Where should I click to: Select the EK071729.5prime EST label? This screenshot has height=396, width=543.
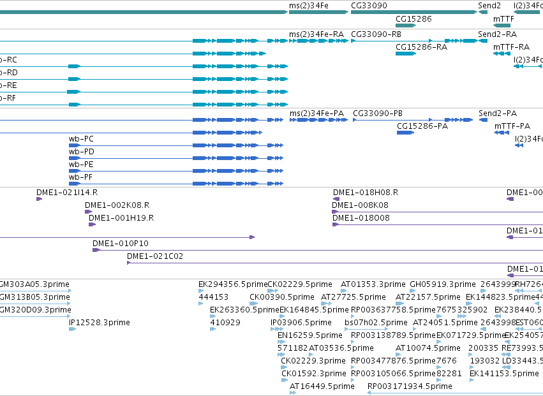click(x=471, y=336)
